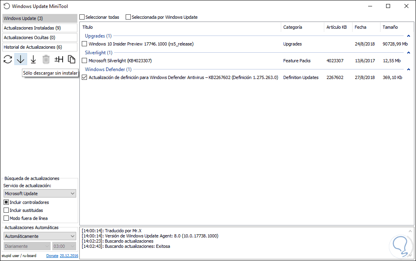Click the Windows Defender (1) group label
Viewport: 416px width, 261px height.
tap(108, 69)
